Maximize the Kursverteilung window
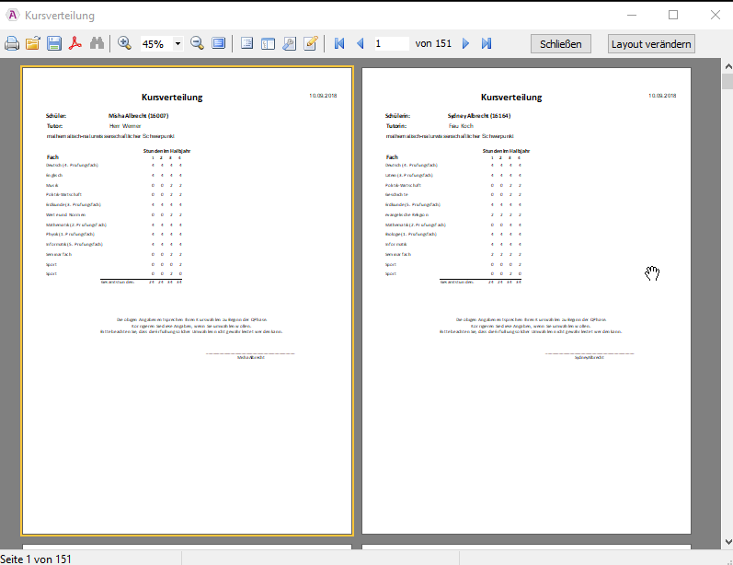Viewport: 733px width, 565px height. click(673, 15)
